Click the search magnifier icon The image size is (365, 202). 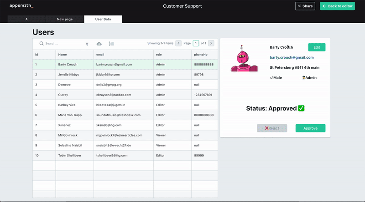pyautogui.click(x=42, y=44)
